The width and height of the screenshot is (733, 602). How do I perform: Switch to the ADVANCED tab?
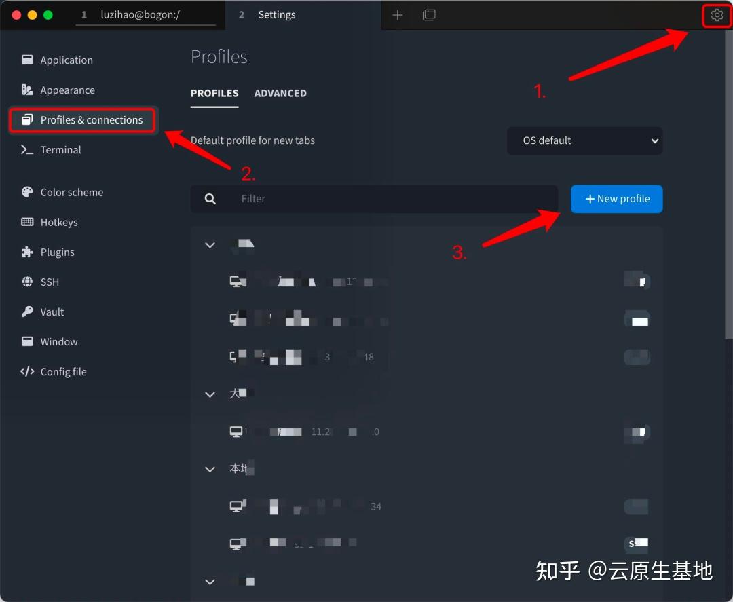[280, 93]
